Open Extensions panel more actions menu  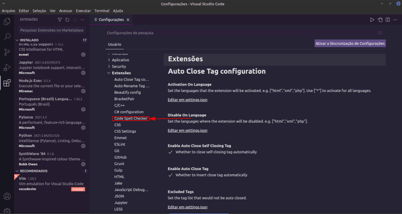point(83,20)
